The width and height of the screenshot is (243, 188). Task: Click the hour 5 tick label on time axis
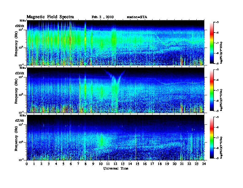64,164
